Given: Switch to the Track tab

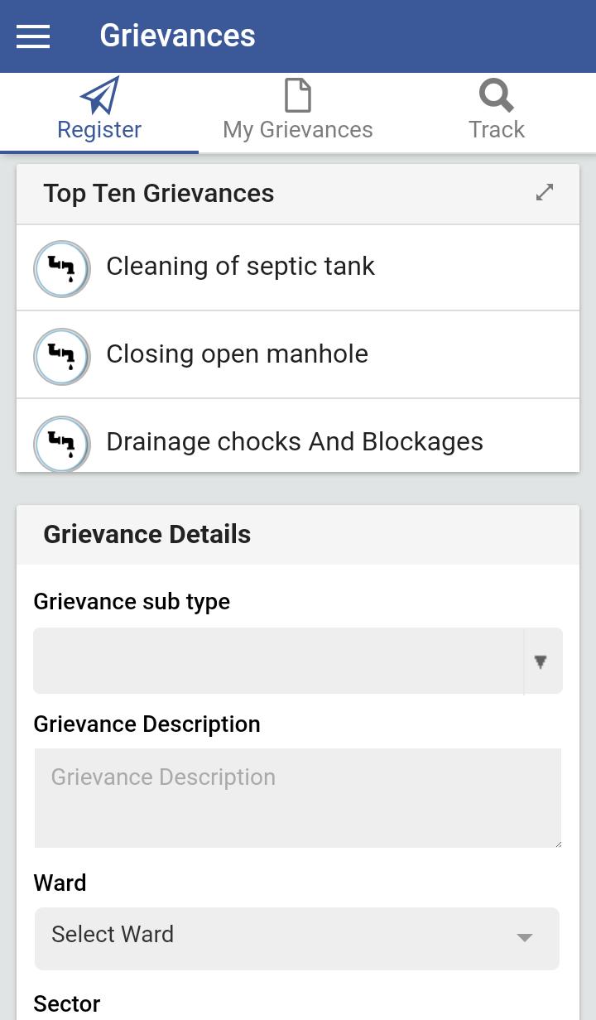Looking at the screenshot, I should tap(497, 113).
